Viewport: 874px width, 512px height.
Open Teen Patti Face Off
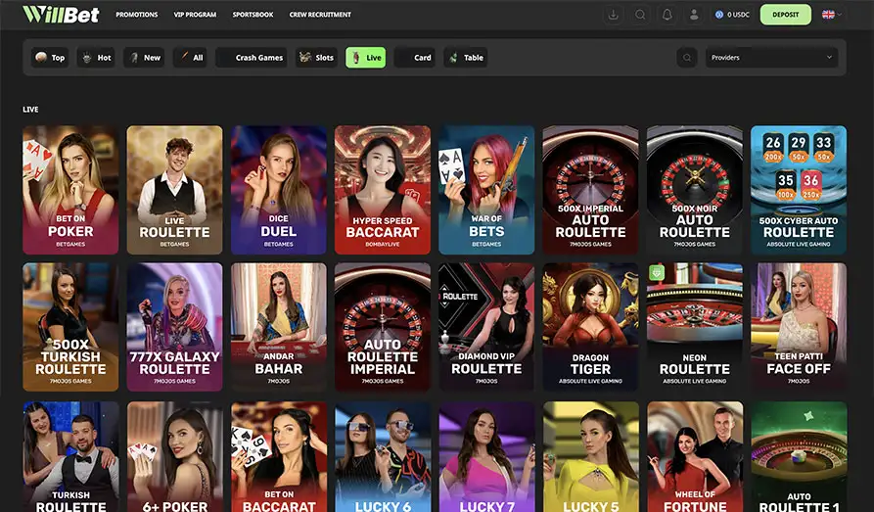[x=799, y=327]
